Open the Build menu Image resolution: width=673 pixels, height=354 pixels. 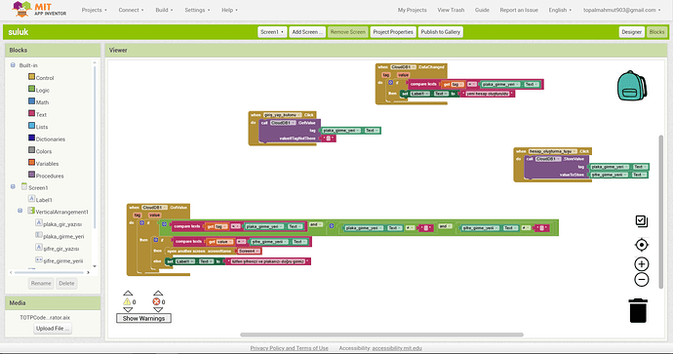tap(164, 10)
